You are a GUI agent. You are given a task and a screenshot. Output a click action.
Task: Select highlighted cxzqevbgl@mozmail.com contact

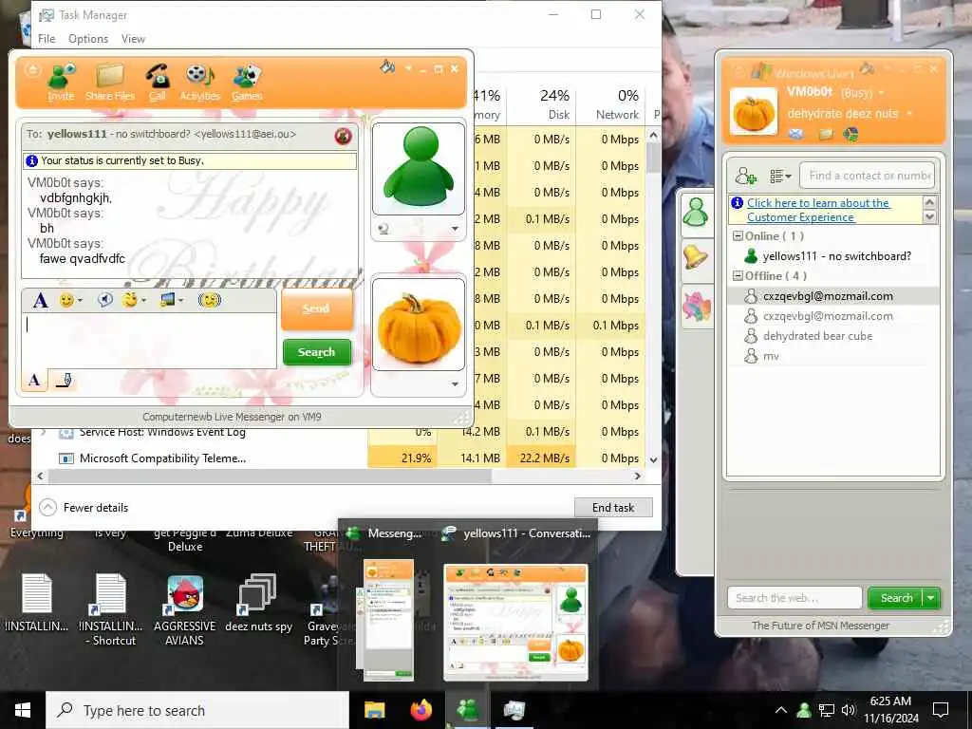pos(832,296)
